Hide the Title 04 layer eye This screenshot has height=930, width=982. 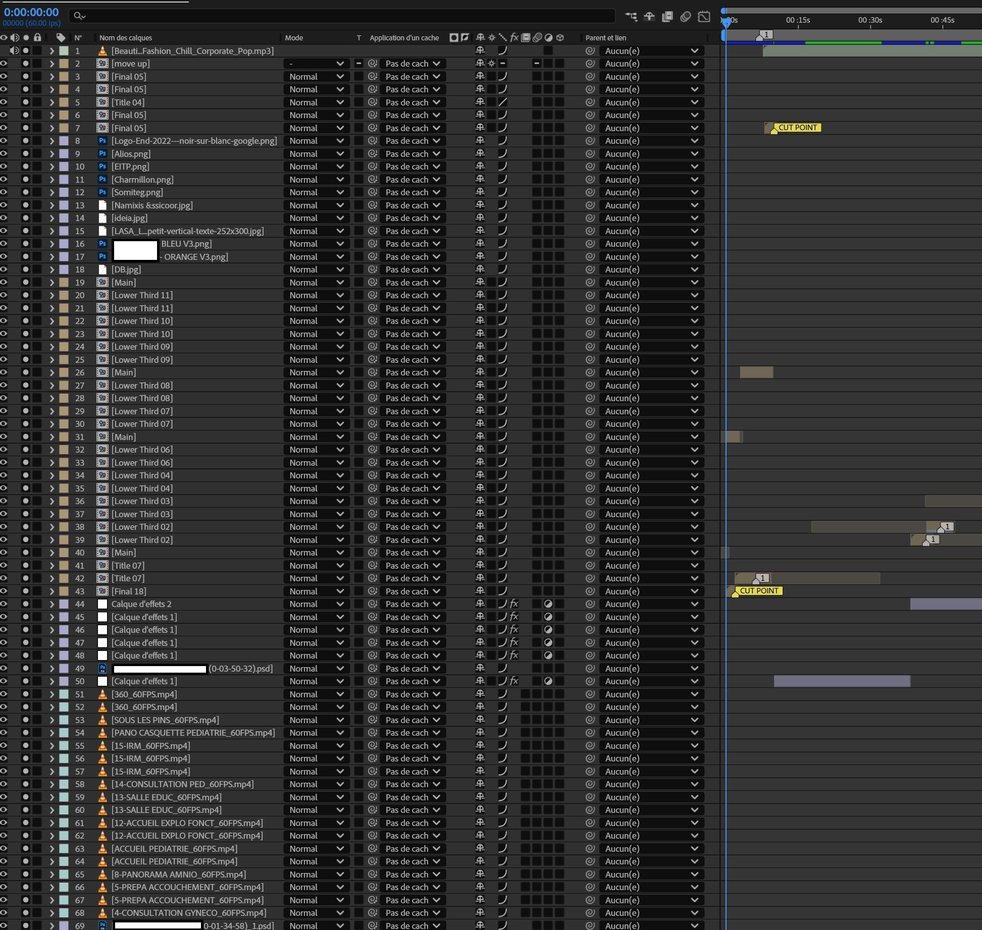click(x=4, y=102)
